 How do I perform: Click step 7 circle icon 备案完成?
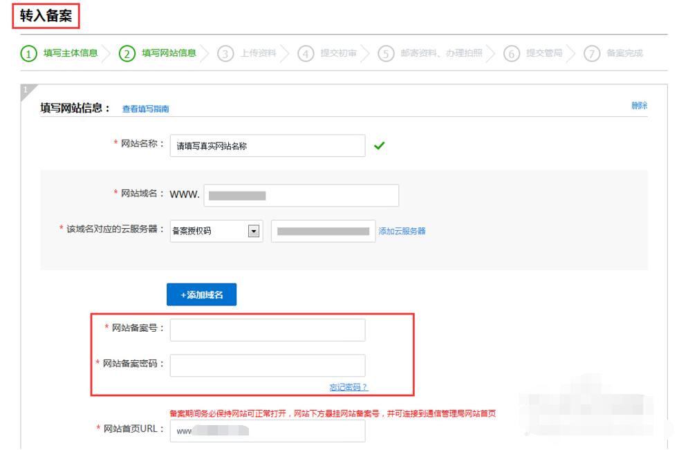(591, 54)
